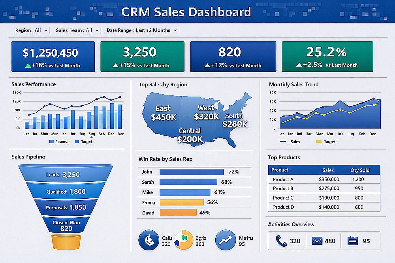Click the up arrow beside +2.5%
The height and width of the screenshot is (263, 395).
click(299, 65)
